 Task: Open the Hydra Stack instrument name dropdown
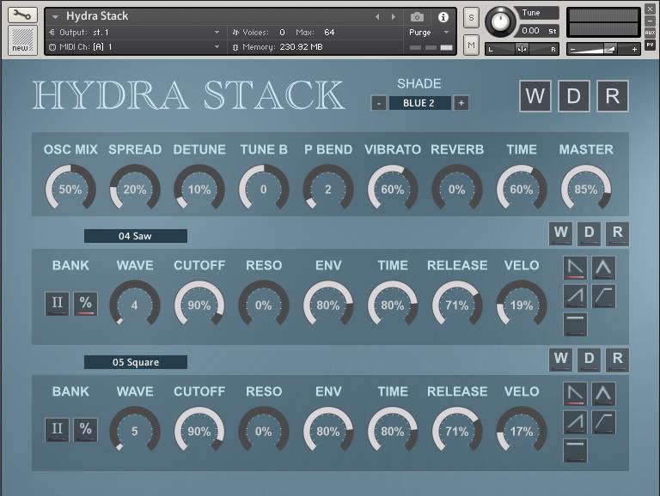tap(55, 17)
